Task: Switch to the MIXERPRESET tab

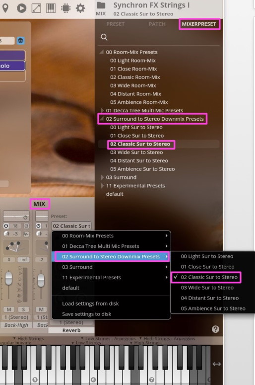Action: pyautogui.click(x=199, y=24)
